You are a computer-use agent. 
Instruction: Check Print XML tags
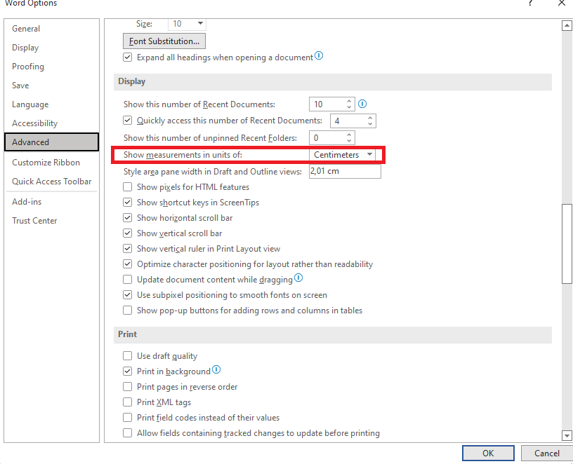[127, 402]
